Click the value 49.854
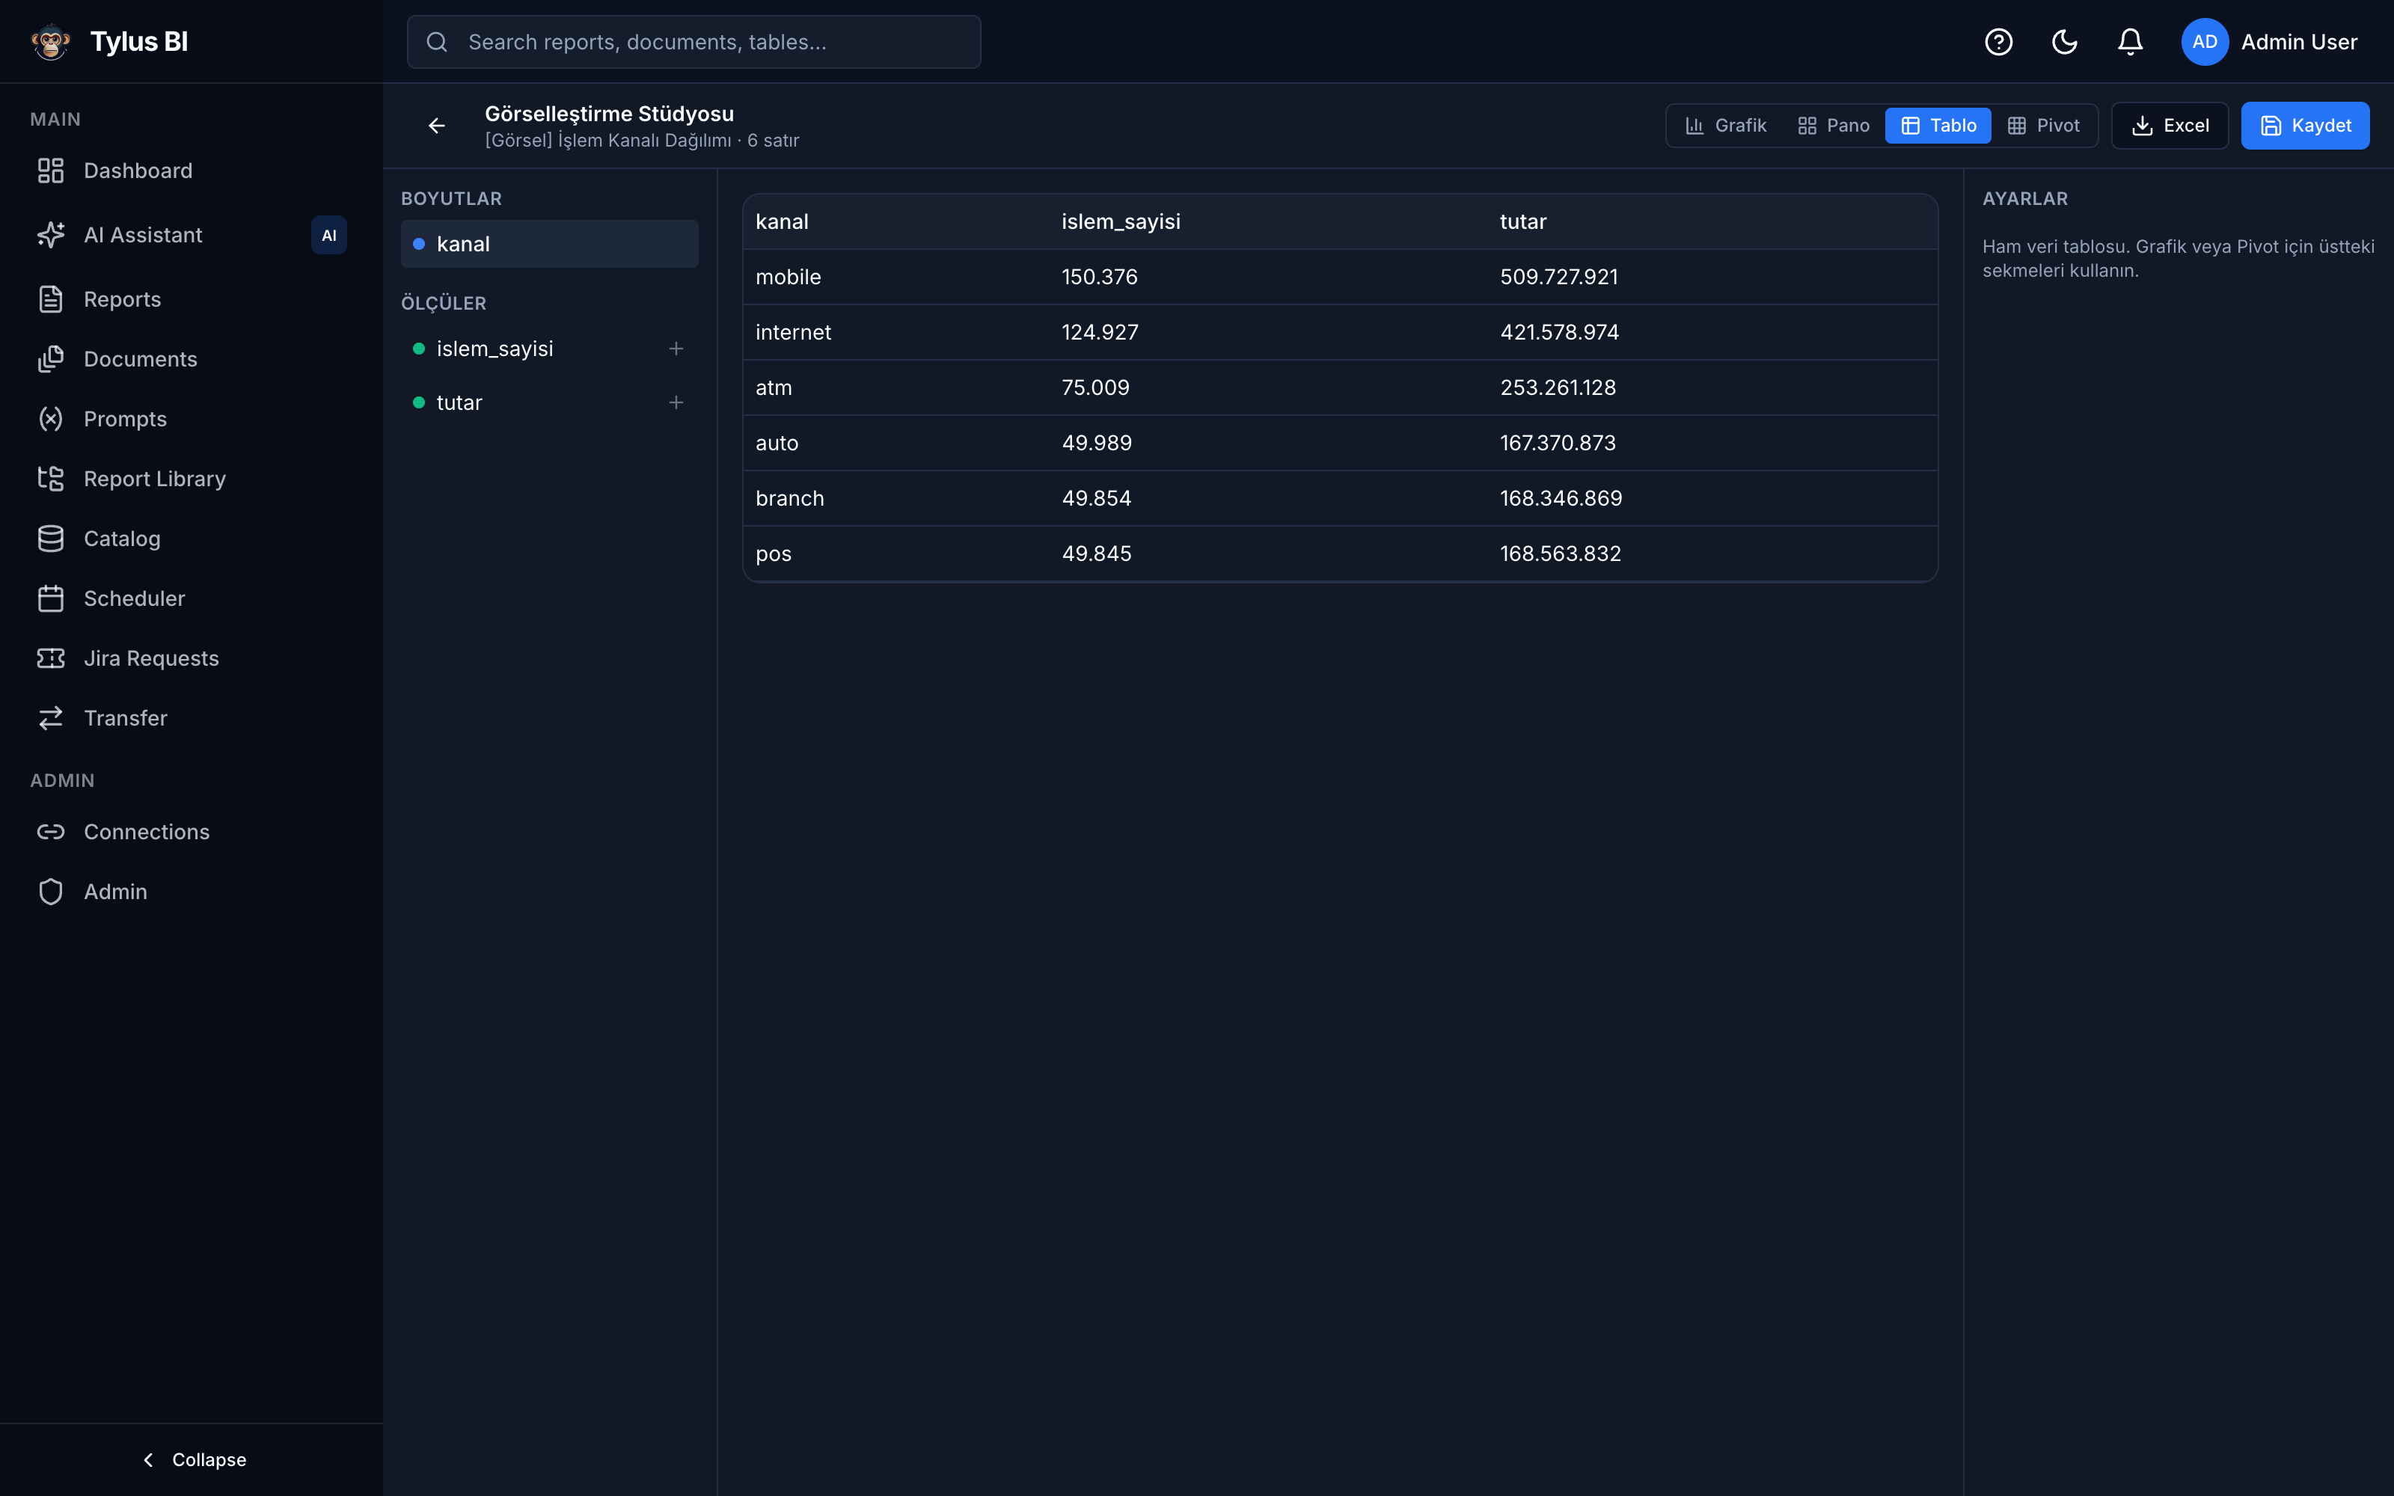This screenshot has height=1496, width=2394. pyautogui.click(x=1096, y=499)
